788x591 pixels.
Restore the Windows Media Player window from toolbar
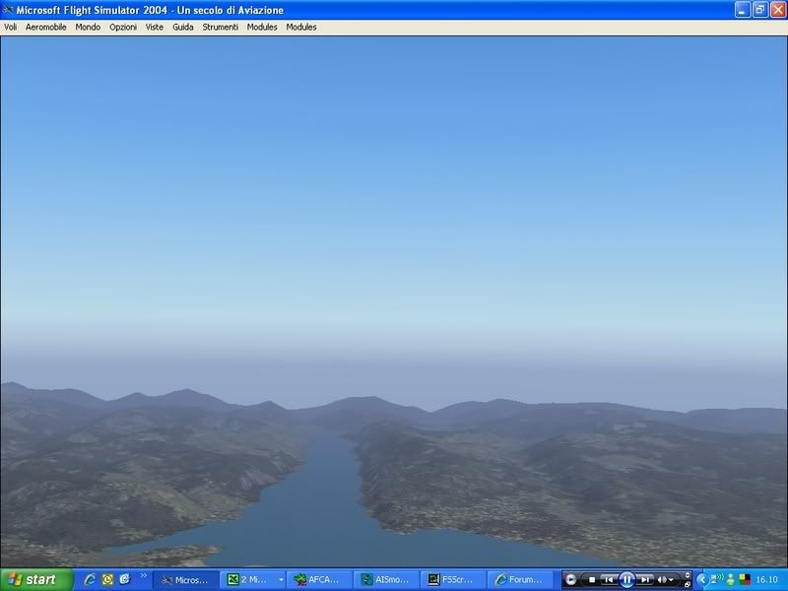688,584
